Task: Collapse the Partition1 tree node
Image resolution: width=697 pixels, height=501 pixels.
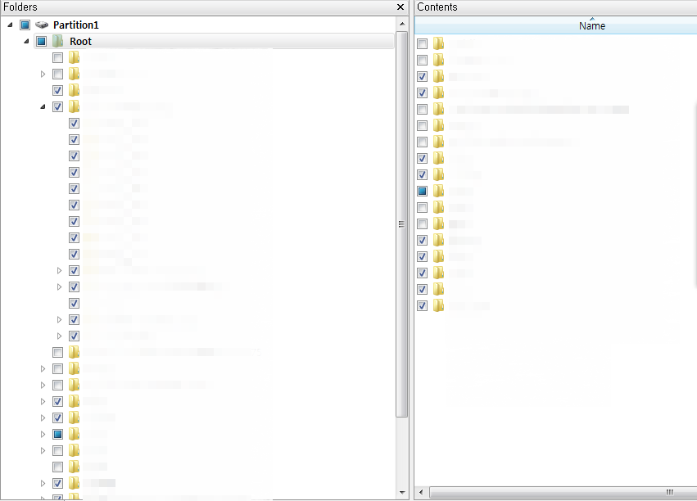Action: (x=10, y=25)
